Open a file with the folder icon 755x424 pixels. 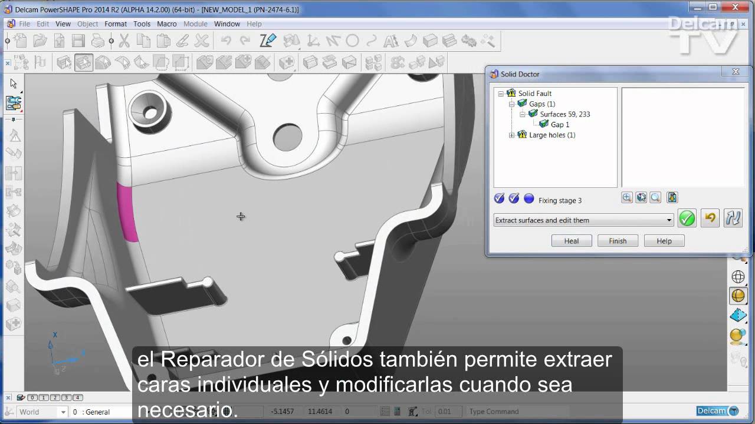point(40,41)
